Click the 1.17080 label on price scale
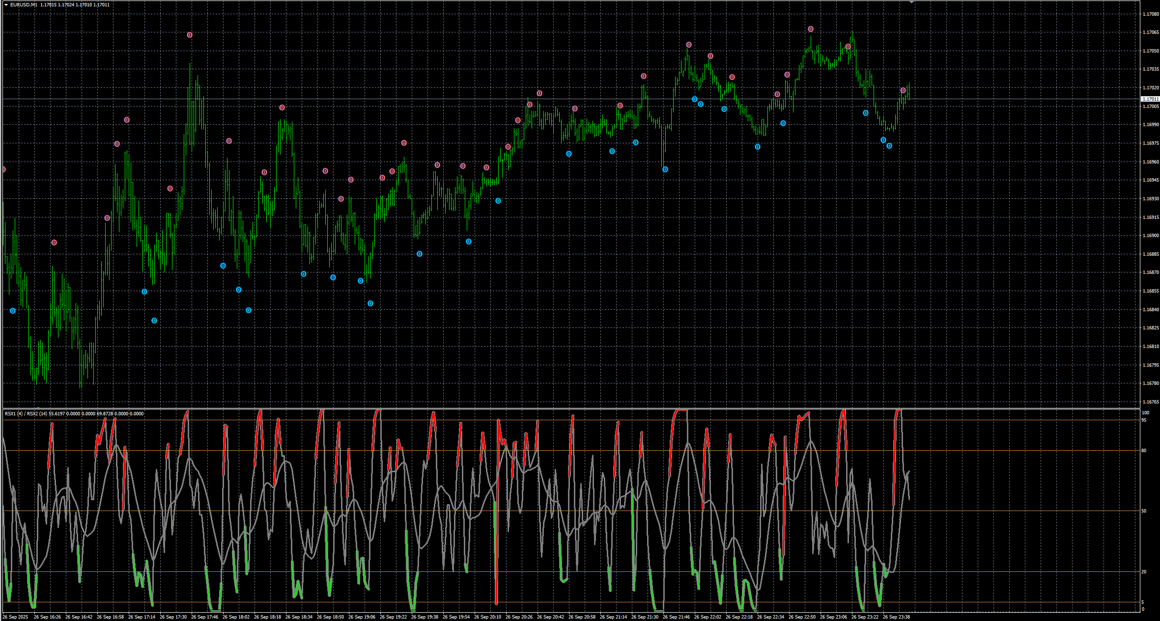 [x=1151, y=14]
